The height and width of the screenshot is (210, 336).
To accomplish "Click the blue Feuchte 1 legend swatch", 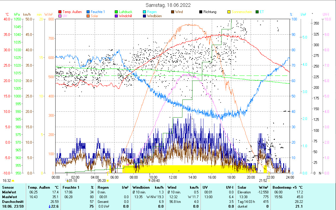I will pos(88,12).
